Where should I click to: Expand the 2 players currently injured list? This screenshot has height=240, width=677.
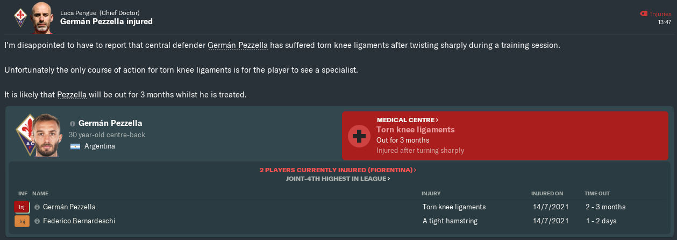[338, 170]
